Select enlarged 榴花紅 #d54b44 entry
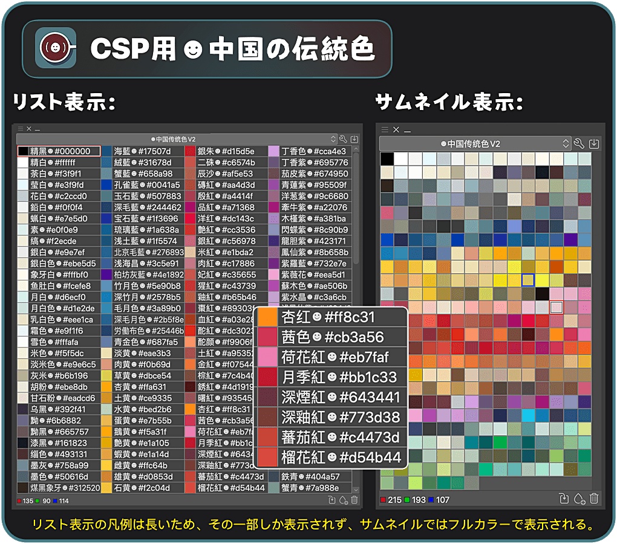Viewport: 617px width, 544px height. point(331,458)
